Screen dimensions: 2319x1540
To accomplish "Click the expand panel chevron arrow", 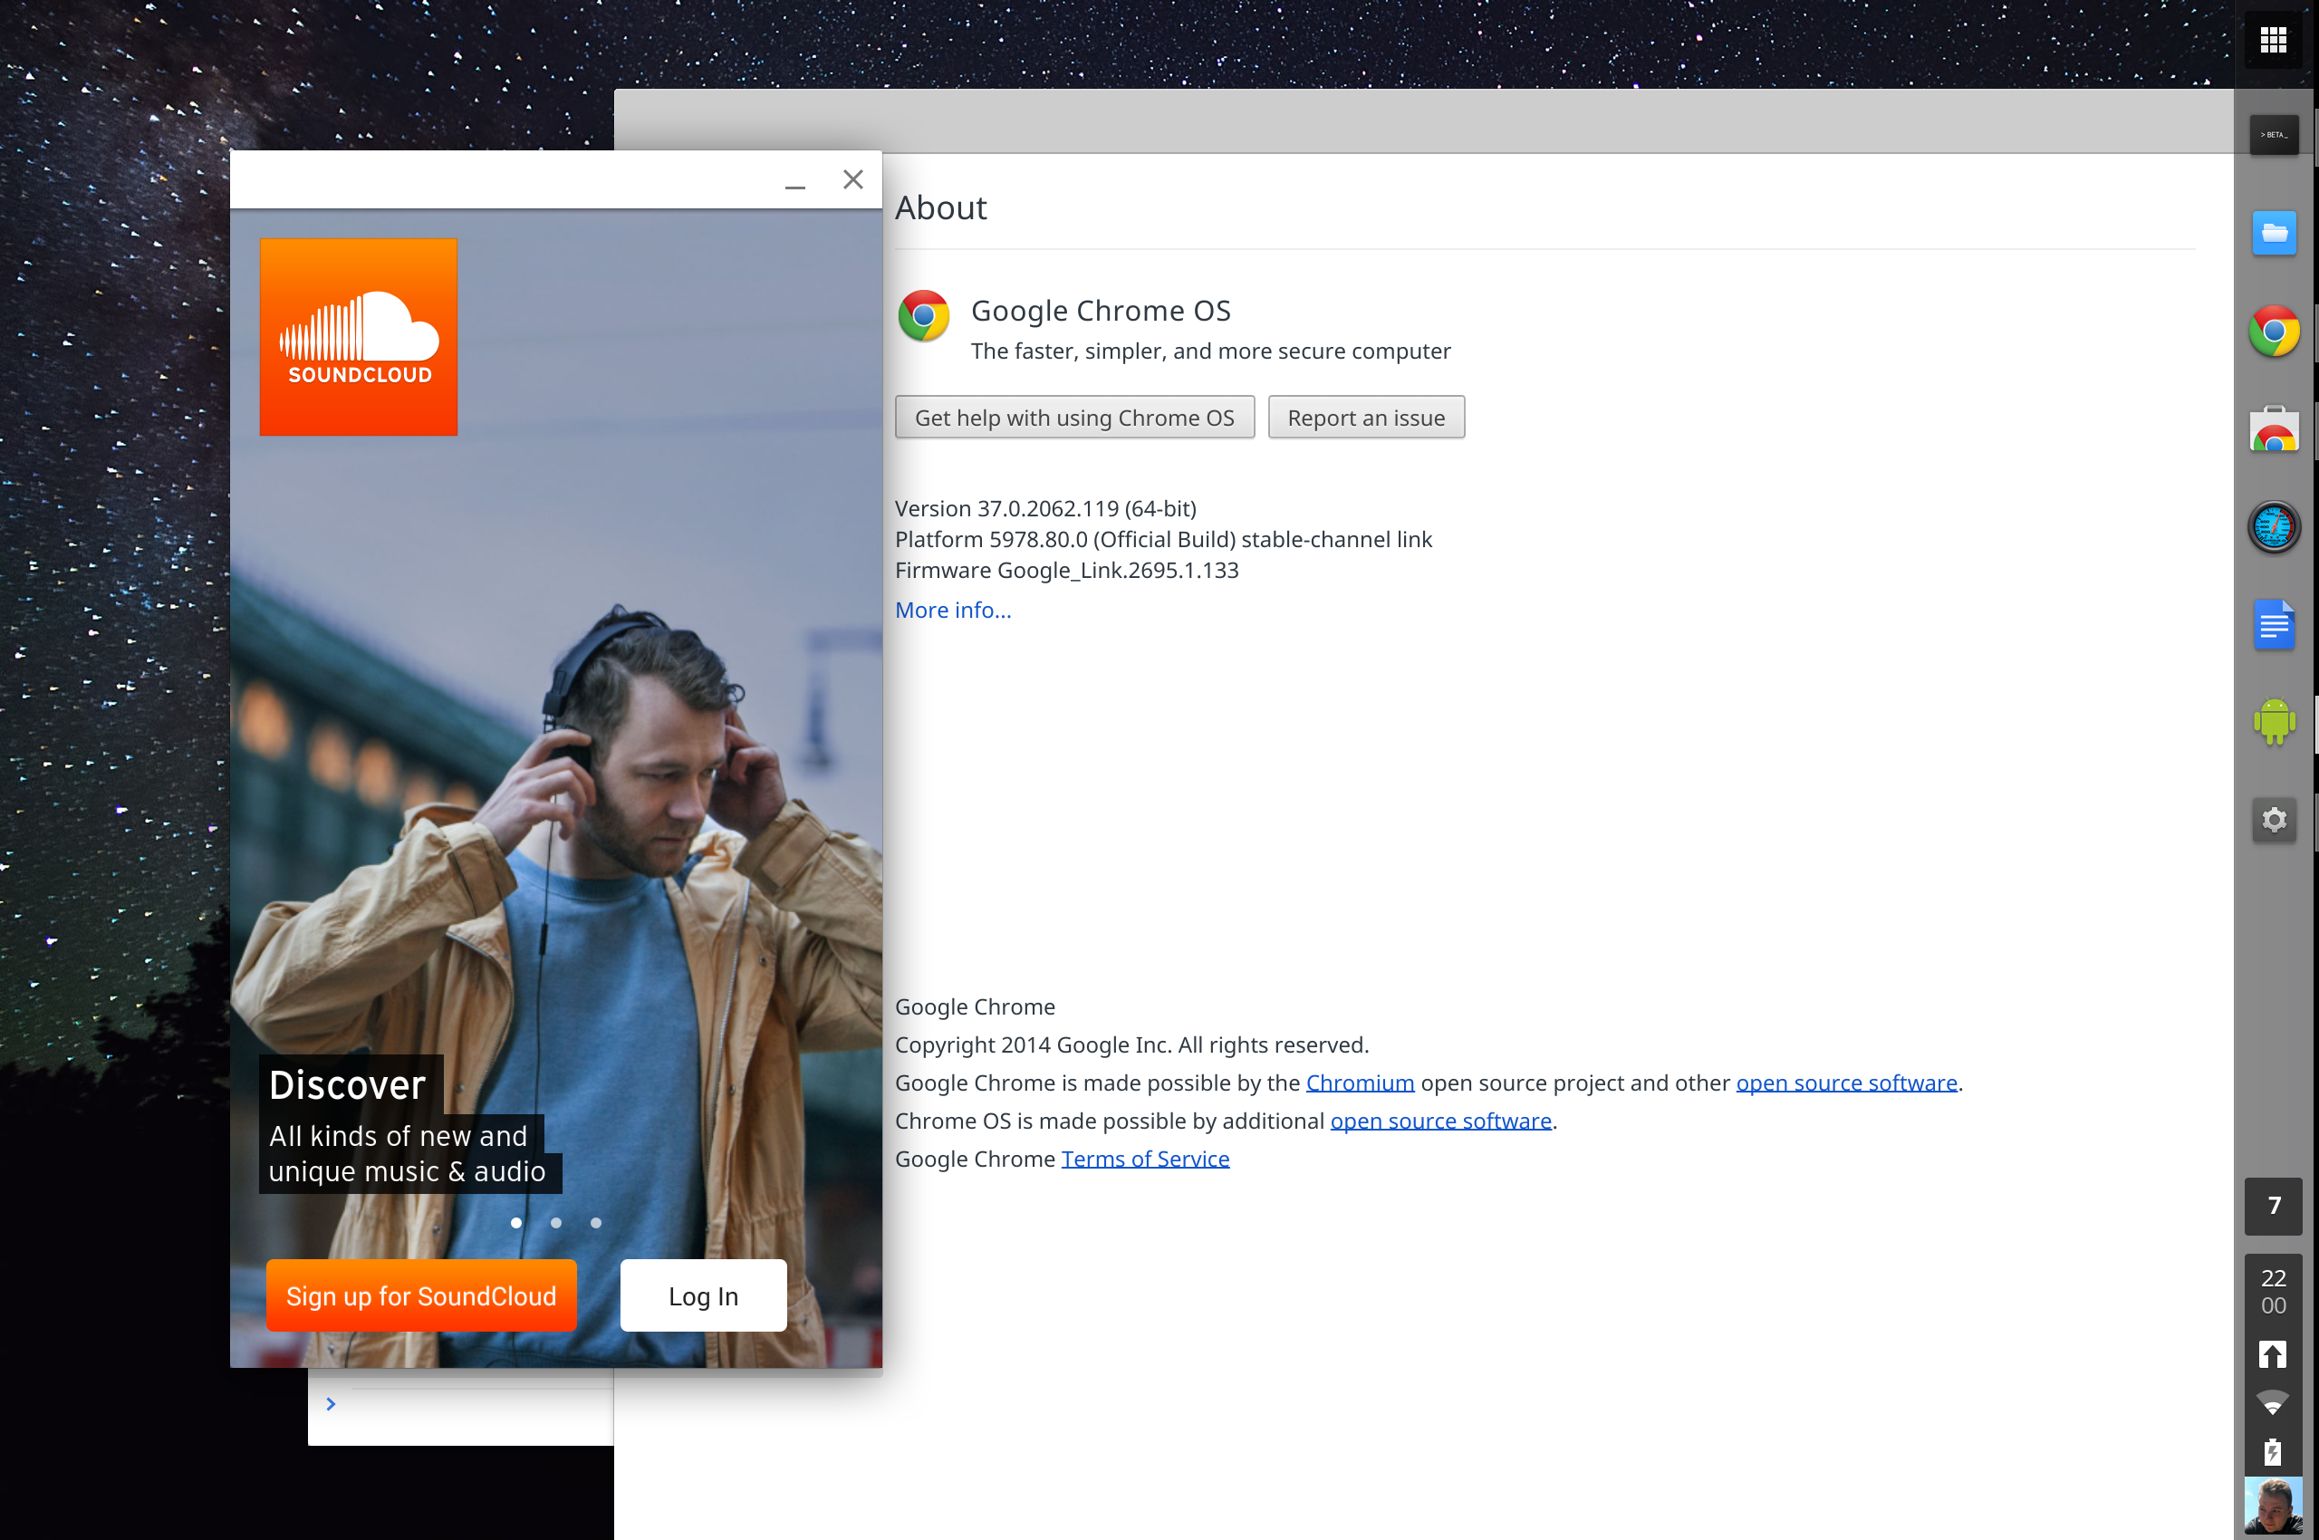I will pos(330,1404).
